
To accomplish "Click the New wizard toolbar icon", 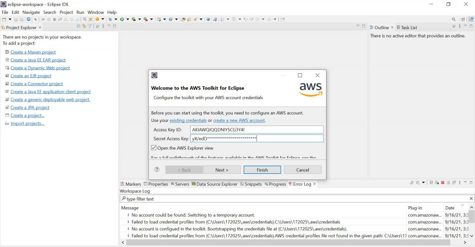I will coord(4,19).
